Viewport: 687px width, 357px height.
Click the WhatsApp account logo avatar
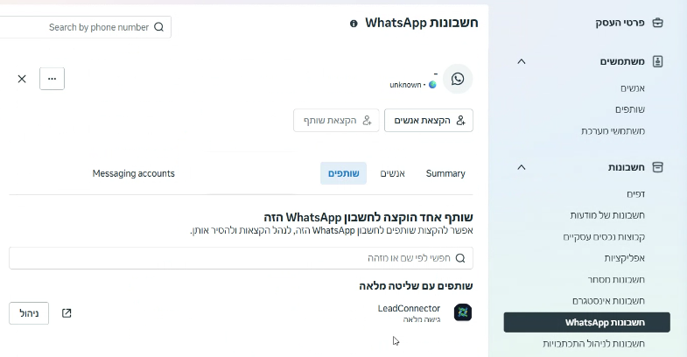(x=458, y=79)
